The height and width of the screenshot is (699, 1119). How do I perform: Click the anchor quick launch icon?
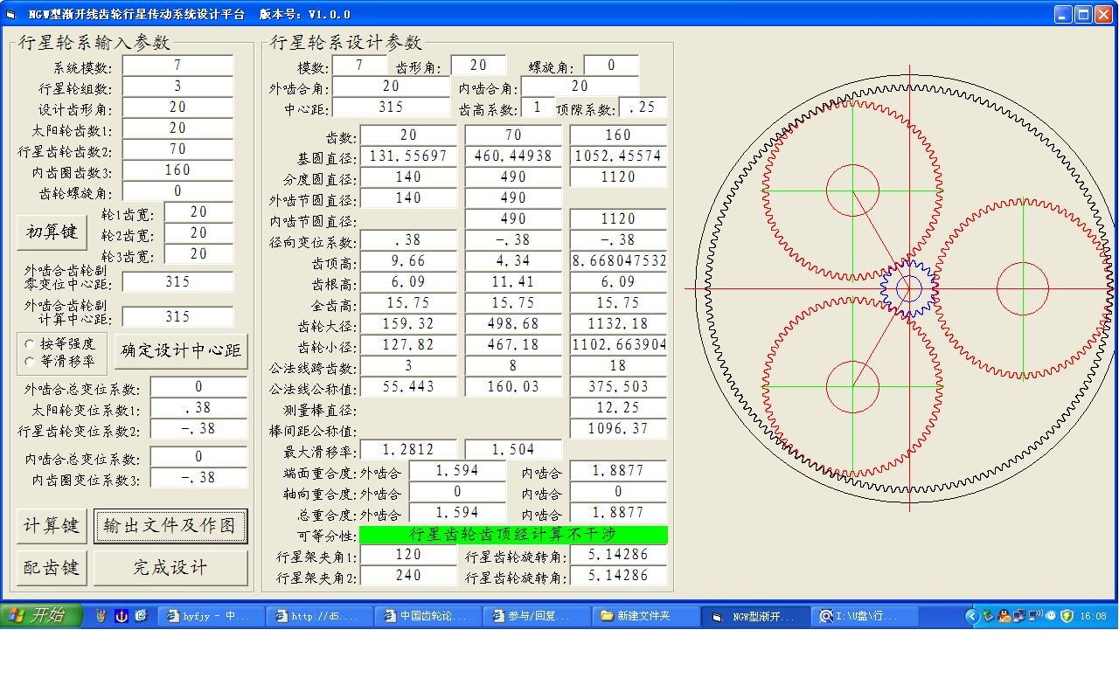click(122, 616)
